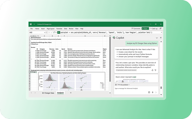The image size is (192, 119).
Task: Click 'Analyze my EV Charger Data using Python' message
Action: (x=142, y=43)
